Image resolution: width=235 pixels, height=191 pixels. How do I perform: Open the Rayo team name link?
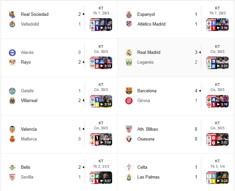pos(26,62)
